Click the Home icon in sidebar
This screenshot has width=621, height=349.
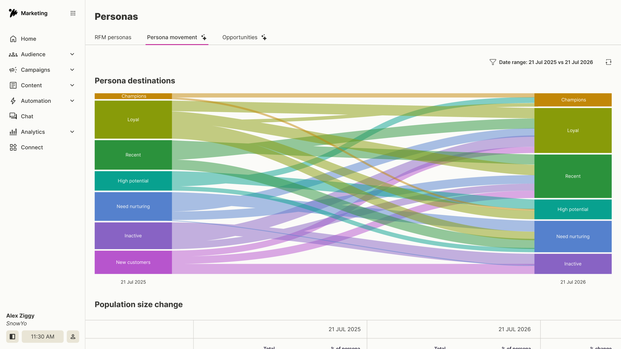[13, 39]
